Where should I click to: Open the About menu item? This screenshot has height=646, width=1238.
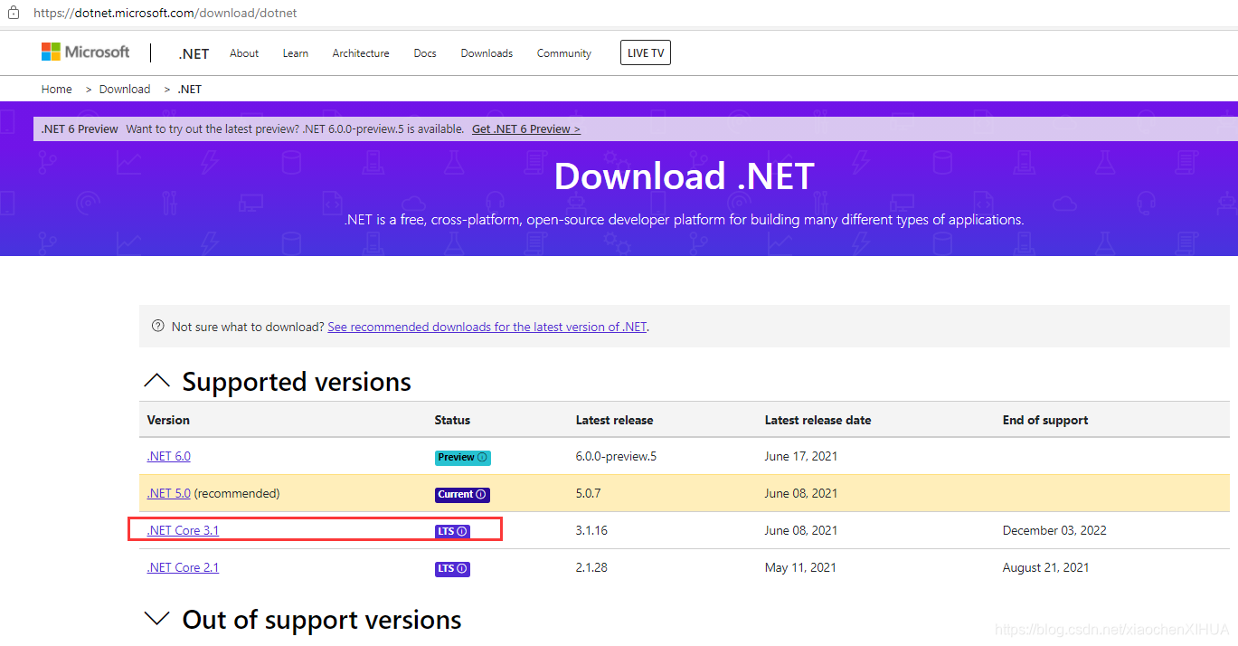point(244,53)
